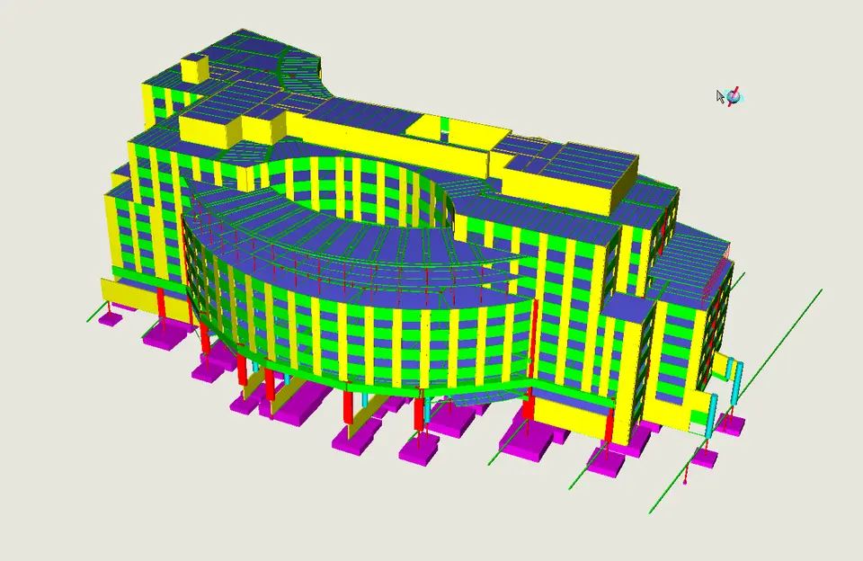Pick the fan-shaped striped roof at top
The image size is (863, 561).
coord(300,70)
